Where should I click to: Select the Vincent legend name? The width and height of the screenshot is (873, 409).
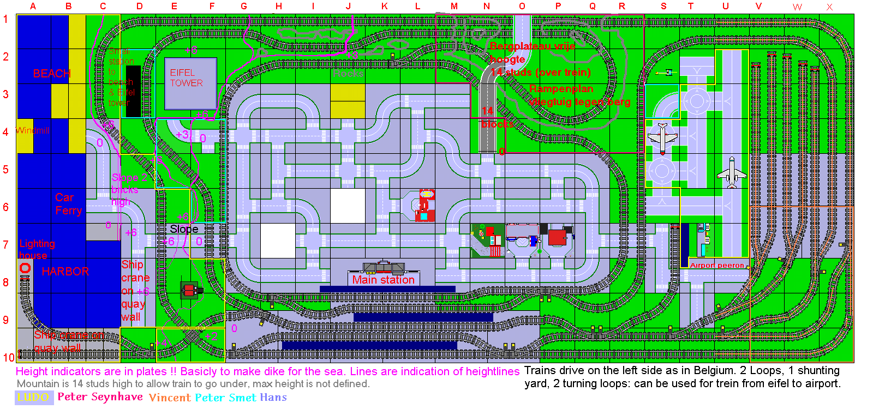tap(170, 398)
